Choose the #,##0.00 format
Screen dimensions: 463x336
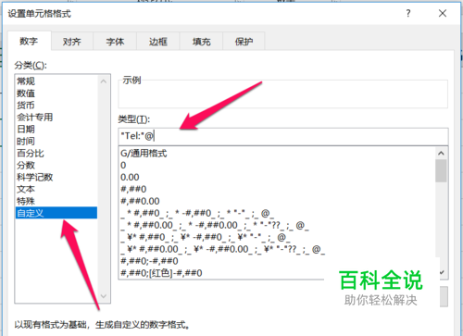pyautogui.click(x=277, y=201)
